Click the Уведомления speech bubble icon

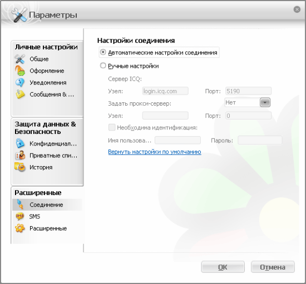(x=19, y=82)
